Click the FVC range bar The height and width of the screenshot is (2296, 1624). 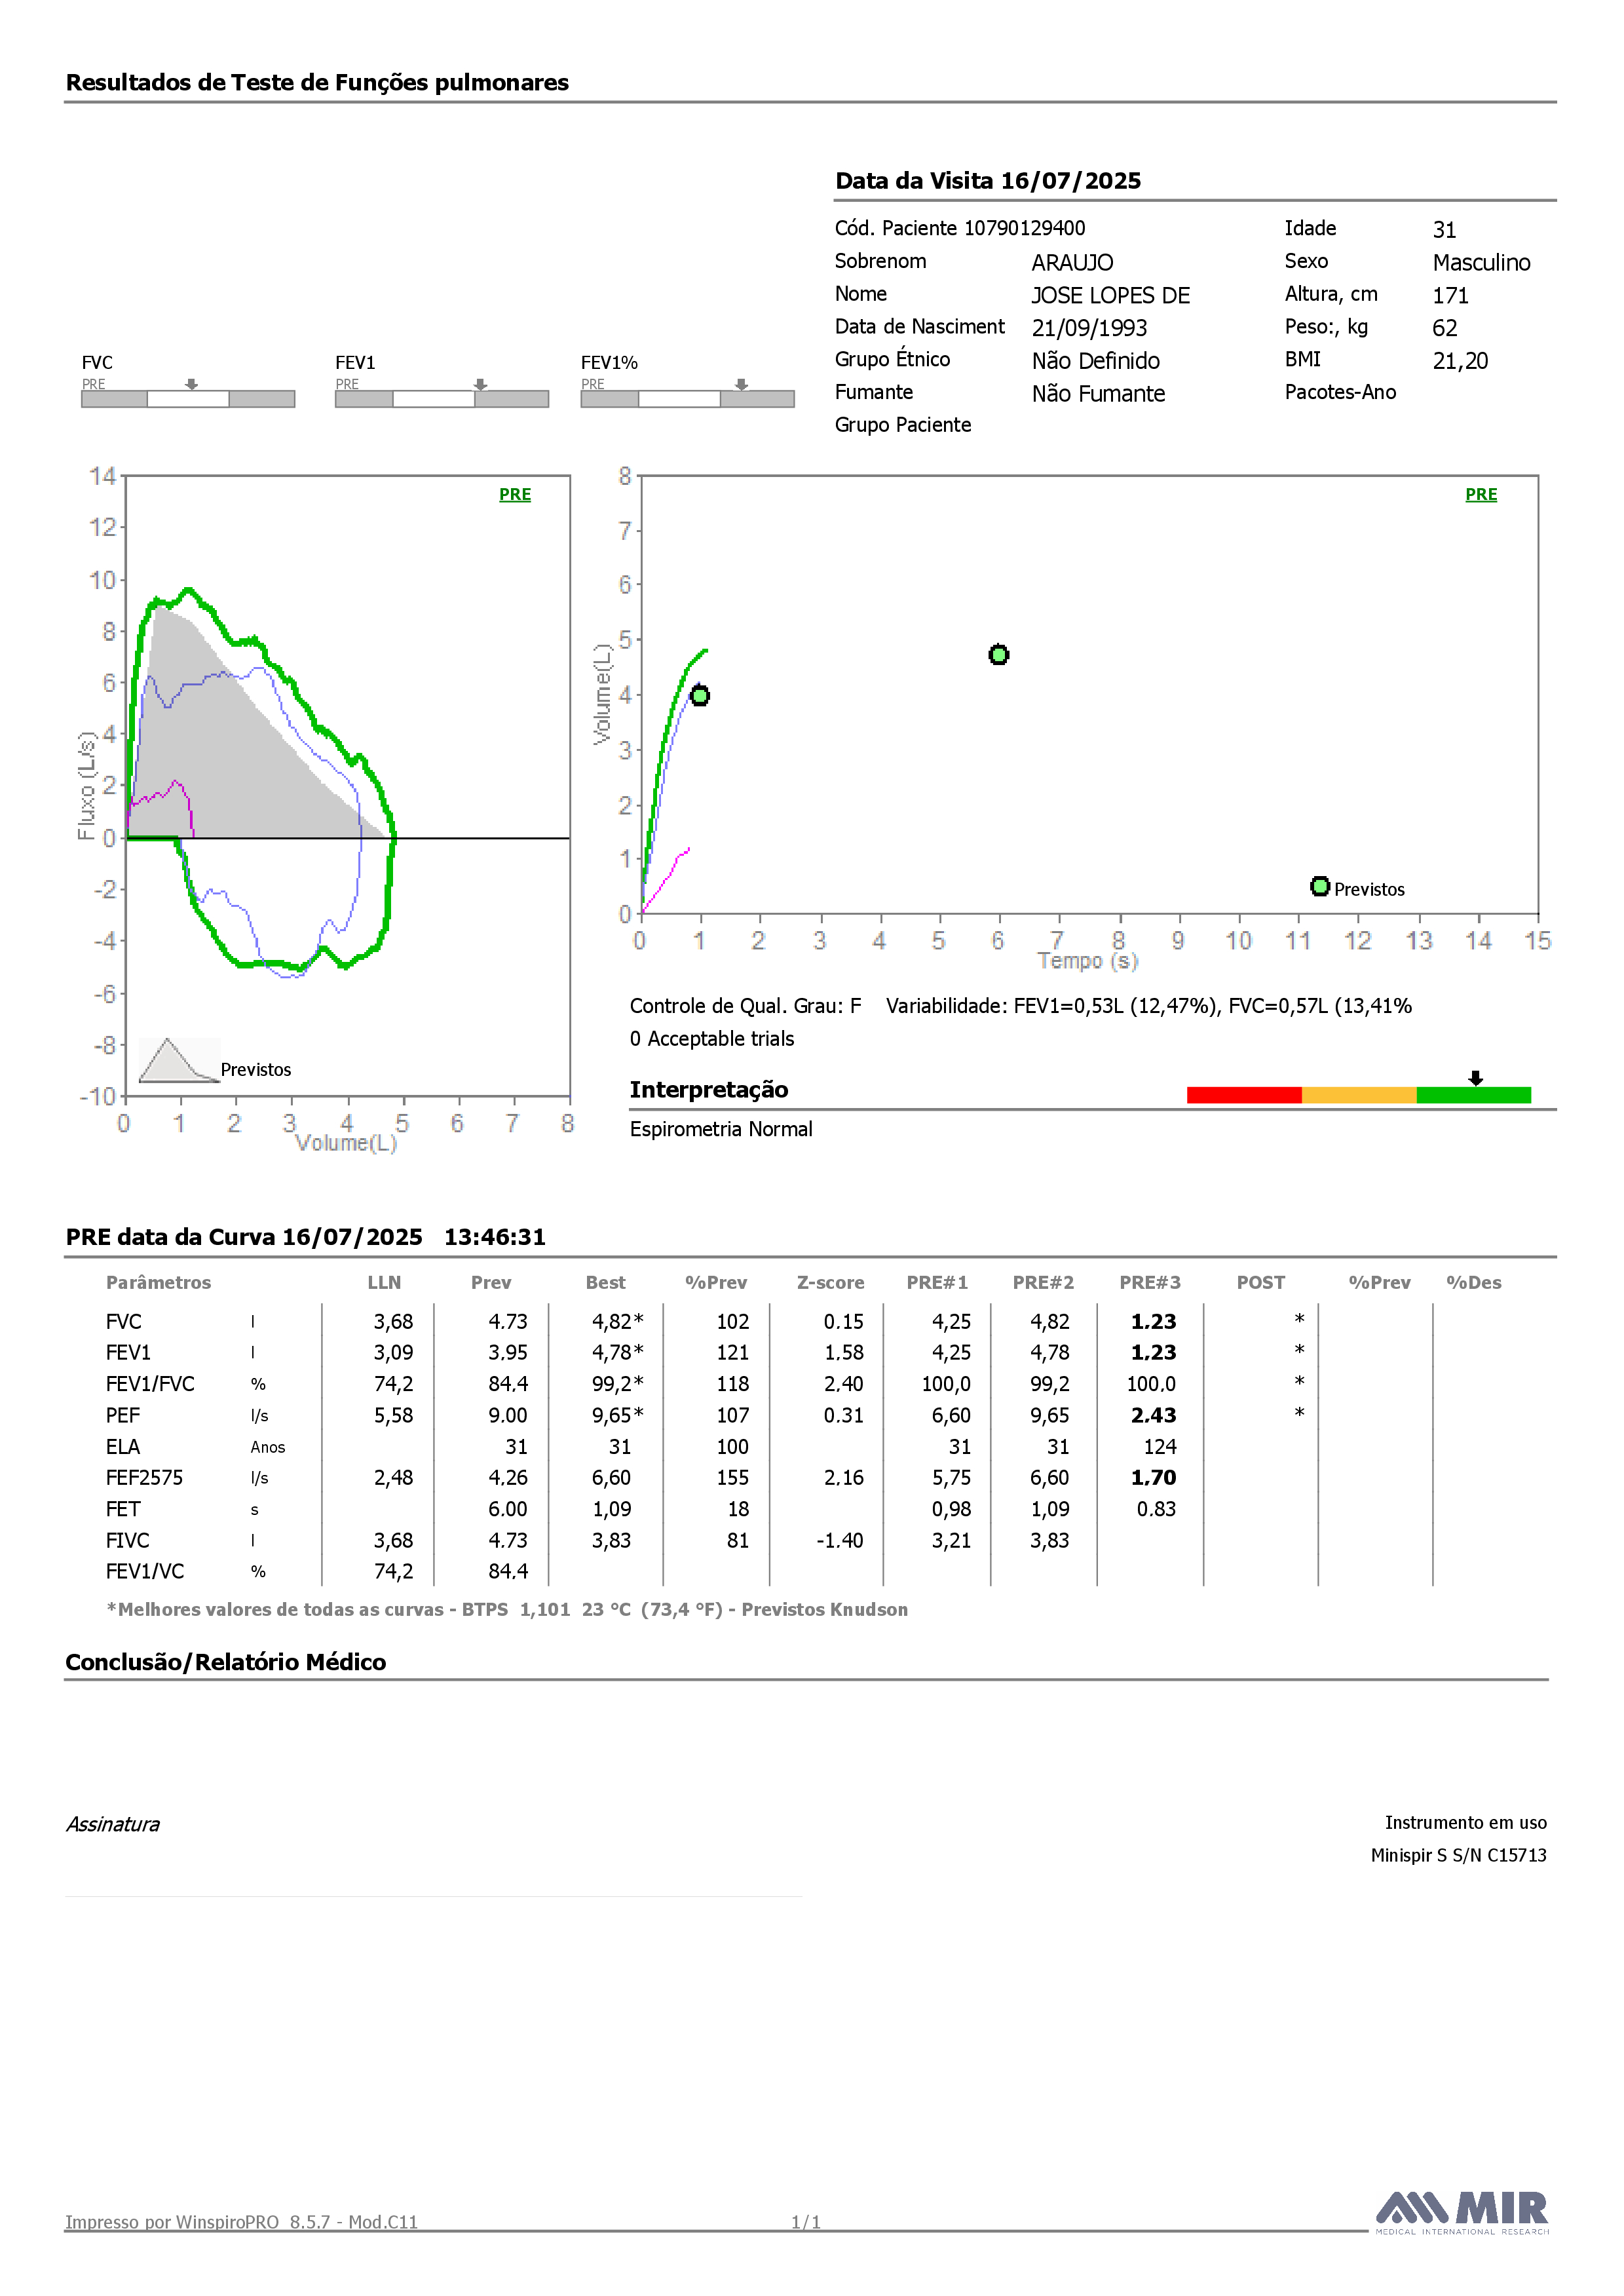188,399
